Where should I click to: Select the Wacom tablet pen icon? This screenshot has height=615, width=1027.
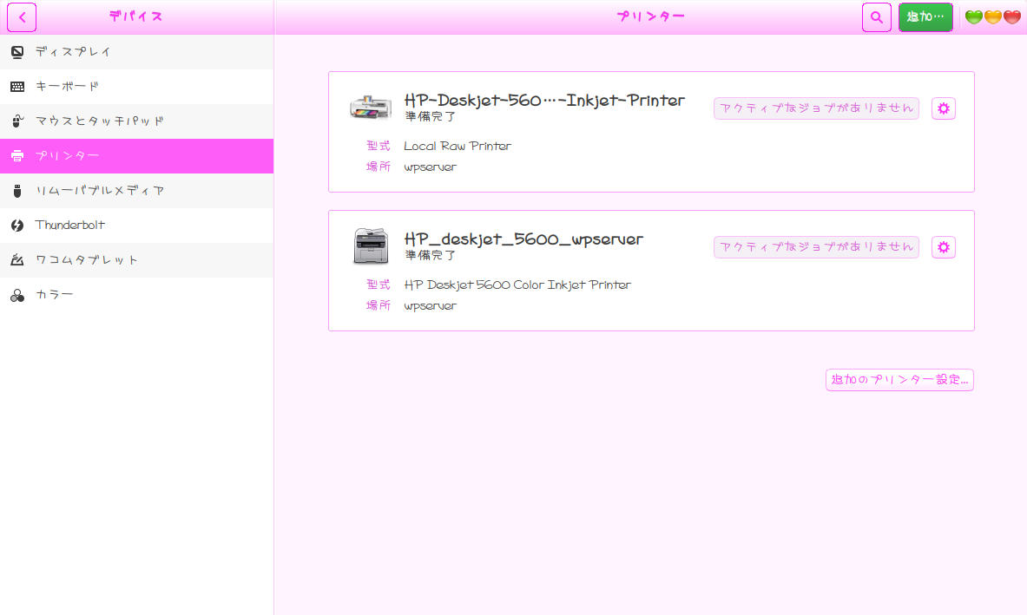17,259
